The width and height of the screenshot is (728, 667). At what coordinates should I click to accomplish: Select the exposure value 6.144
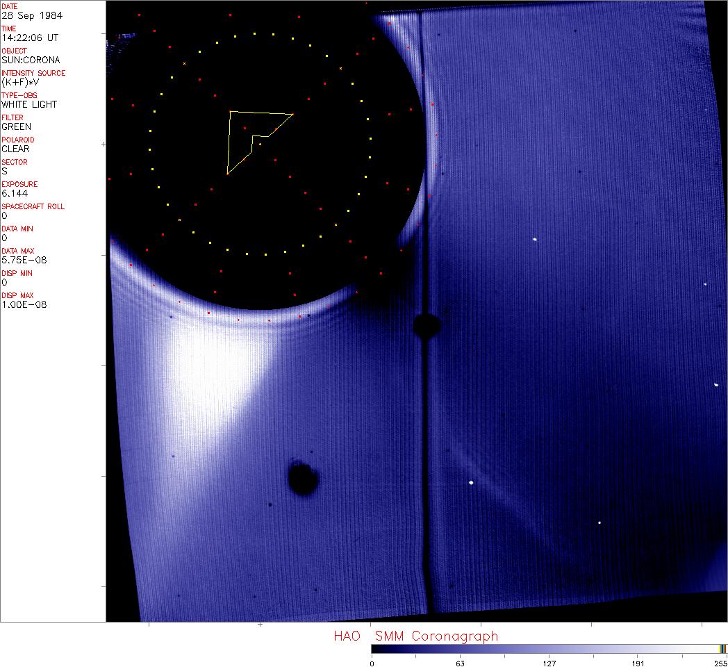click(15, 193)
